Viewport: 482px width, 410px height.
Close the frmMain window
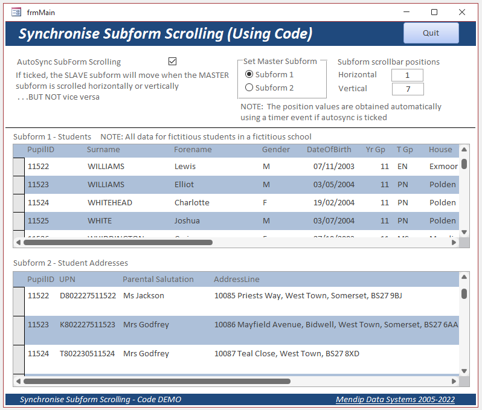[461, 12]
